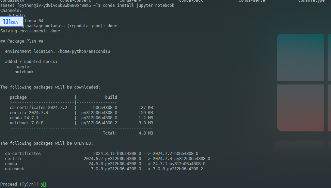Click the 'The following packages will be UPDATED' line
Screen dimensions: 331x188
[47, 143]
